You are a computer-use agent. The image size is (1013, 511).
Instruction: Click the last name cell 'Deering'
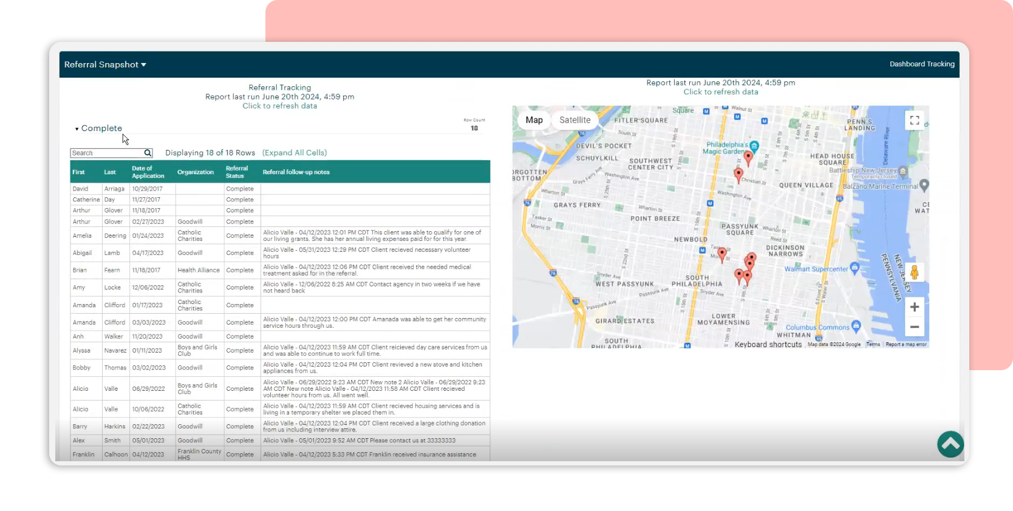coord(116,235)
